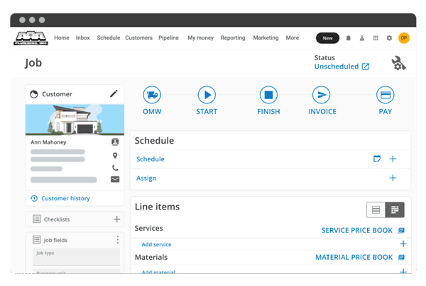
Task: Click the OMW truck icon
Action: pos(151,94)
